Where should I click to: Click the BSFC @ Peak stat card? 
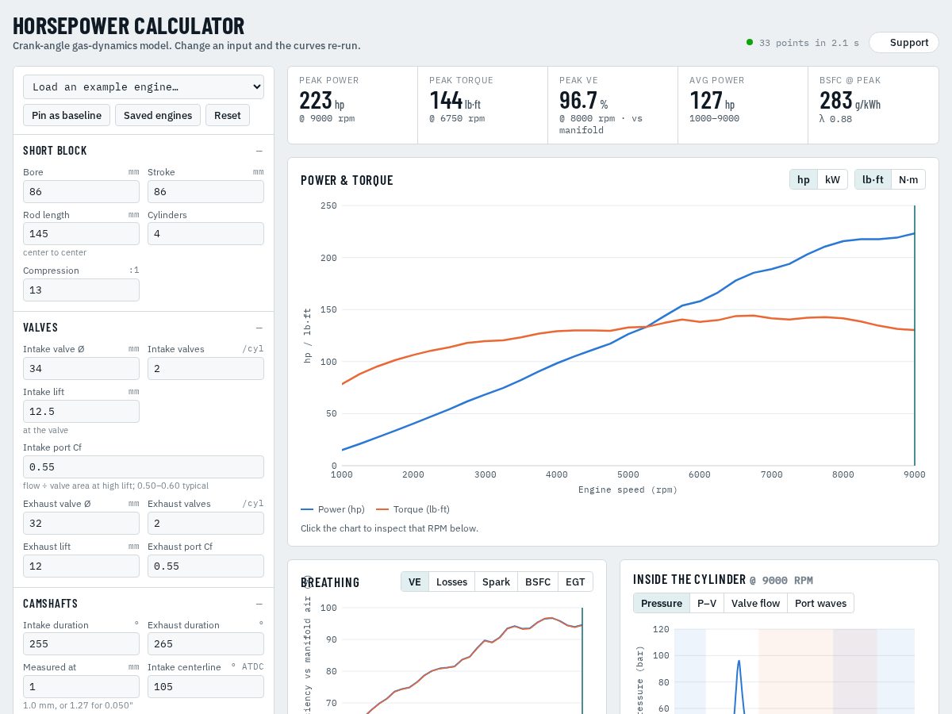click(x=873, y=105)
